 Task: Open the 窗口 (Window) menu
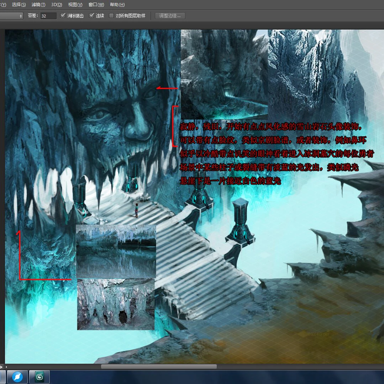click(x=96, y=4)
